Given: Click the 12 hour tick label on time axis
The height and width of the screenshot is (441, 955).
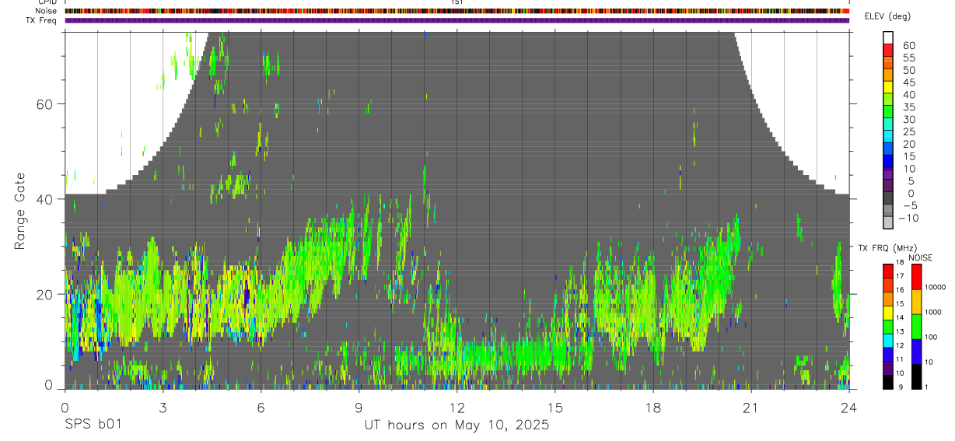Looking at the screenshot, I should tap(457, 408).
